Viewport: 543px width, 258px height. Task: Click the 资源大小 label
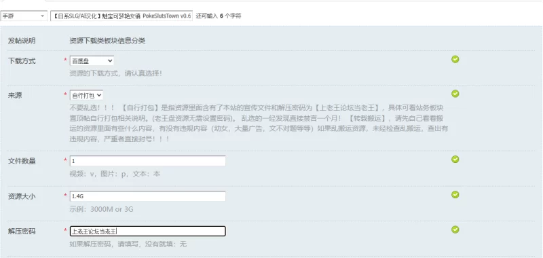tap(22, 196)
